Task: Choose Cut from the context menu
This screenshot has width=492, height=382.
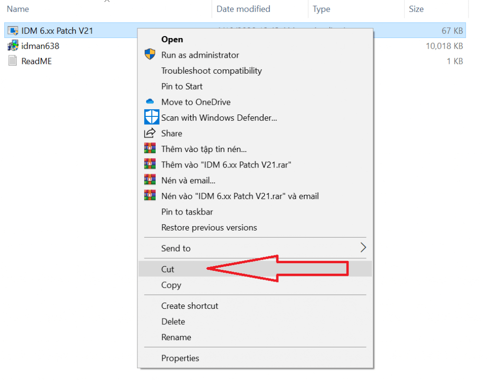Action: (x=168, y=269)
